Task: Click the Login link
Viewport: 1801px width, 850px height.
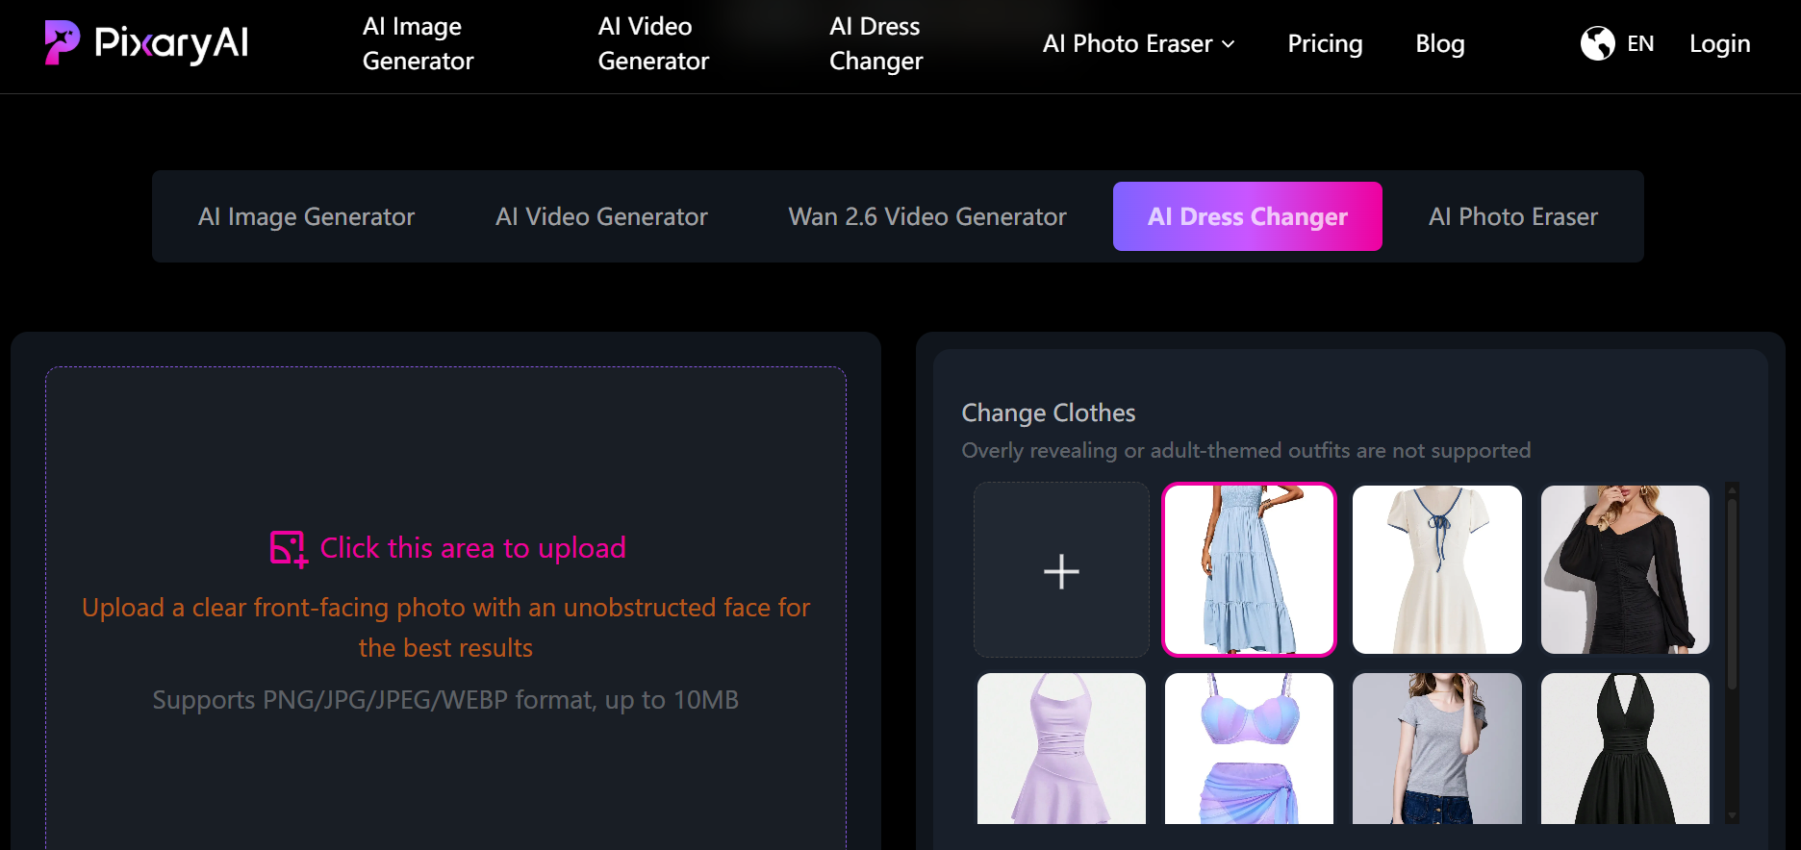Action: (x=1720, y=44)
